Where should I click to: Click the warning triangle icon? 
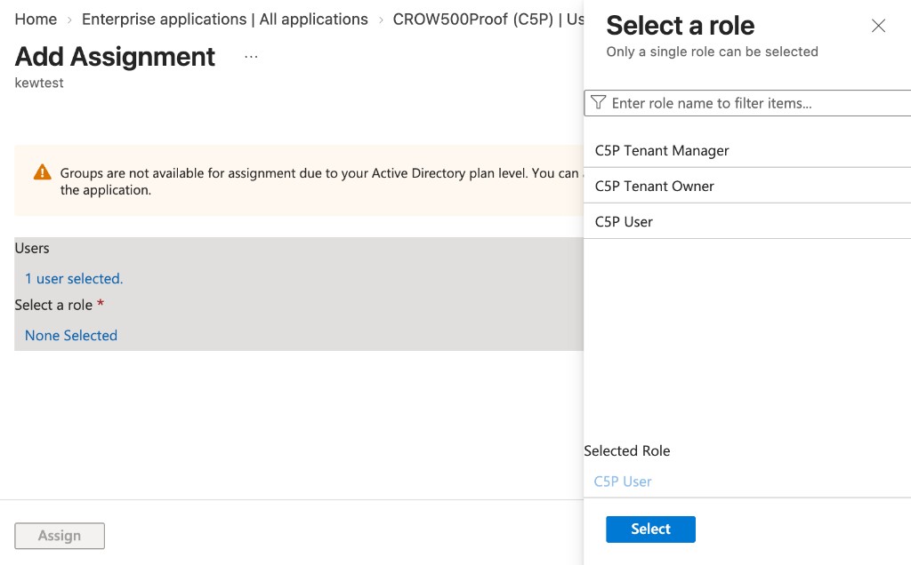(x=43, y=172)
